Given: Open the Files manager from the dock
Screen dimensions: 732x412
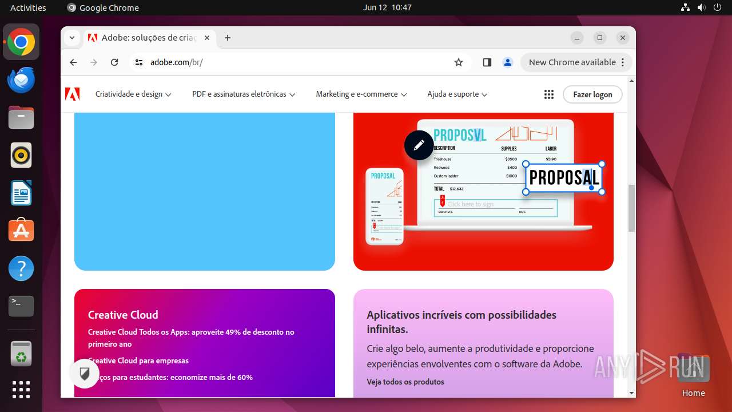Looking at the screenshot, I should (x=21, y=118).
